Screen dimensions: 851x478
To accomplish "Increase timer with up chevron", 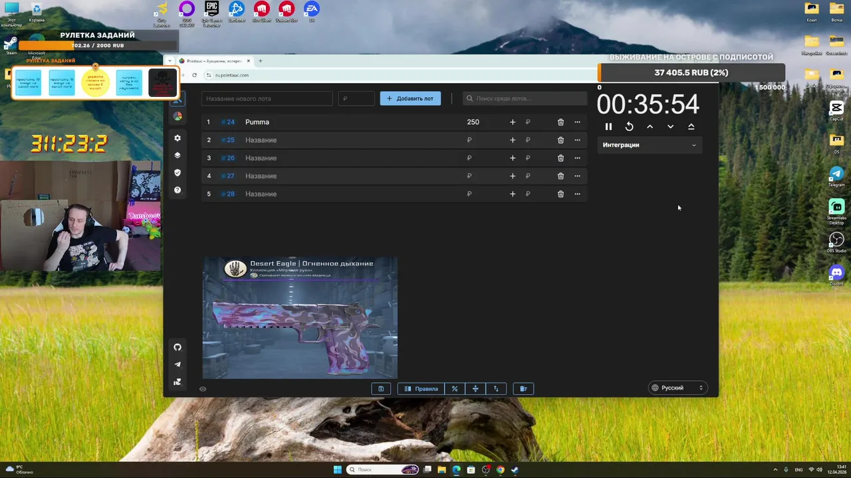I will [650, 127].
